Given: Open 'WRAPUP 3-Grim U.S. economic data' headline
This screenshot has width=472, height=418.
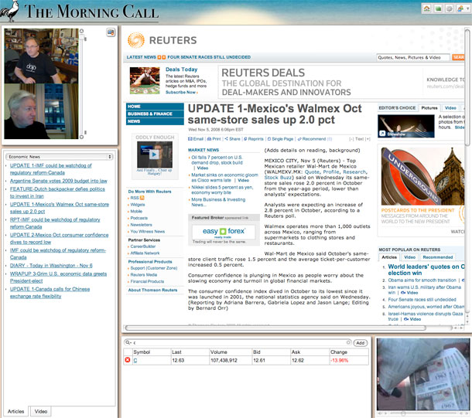Looking at the screenshot, I should [x=58, y=277].
